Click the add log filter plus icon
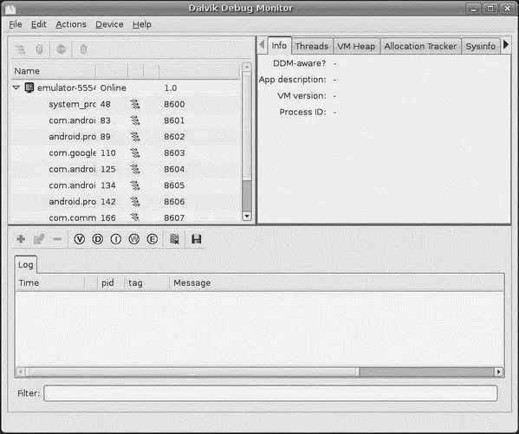The height and width of the screenshot is (434, 519). click(21, 239)
